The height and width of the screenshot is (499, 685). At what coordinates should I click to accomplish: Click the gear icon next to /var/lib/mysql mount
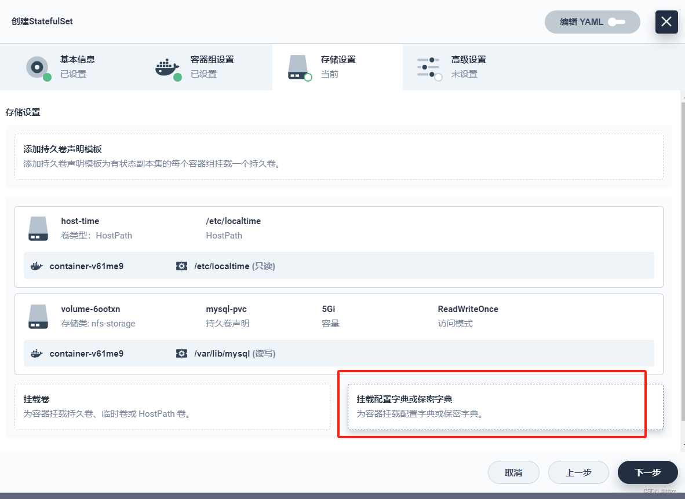pos(182,353)
